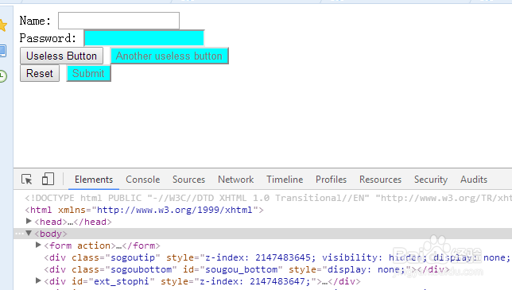Screen dimensions: 512x290
Task: Open the Sources tab
Action: [188, 180]
